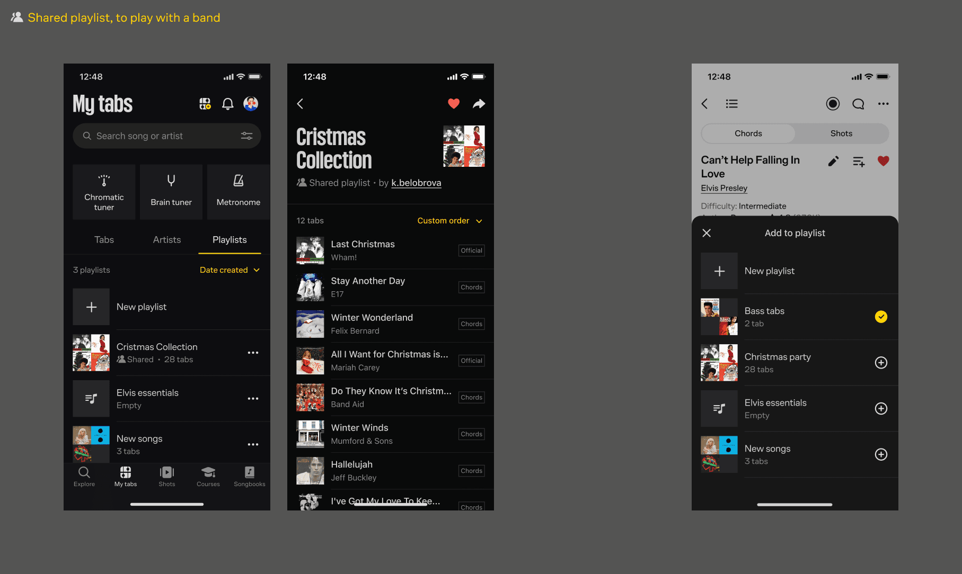Switch to Chords segment
The image size is (962, 574).
(x=748, y=133)
